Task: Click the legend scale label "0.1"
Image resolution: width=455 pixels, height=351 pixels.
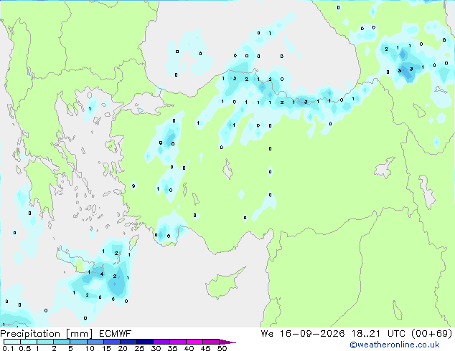Action: tap(8, 348)
